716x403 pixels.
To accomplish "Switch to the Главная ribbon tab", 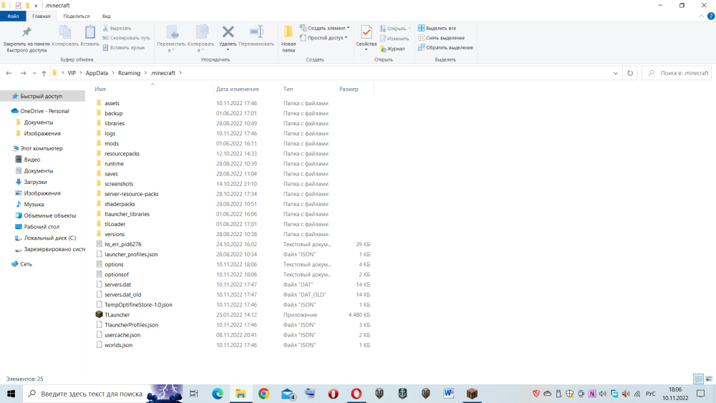I will click(x=41, y=16).
